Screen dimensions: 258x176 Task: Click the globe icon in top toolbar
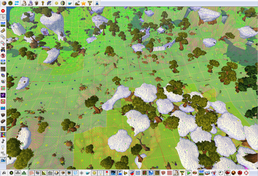pyautogui.click(x=4, y=3)
